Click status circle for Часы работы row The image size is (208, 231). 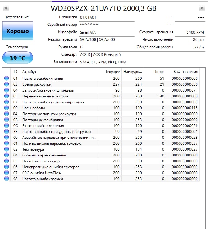click(7, 108)
